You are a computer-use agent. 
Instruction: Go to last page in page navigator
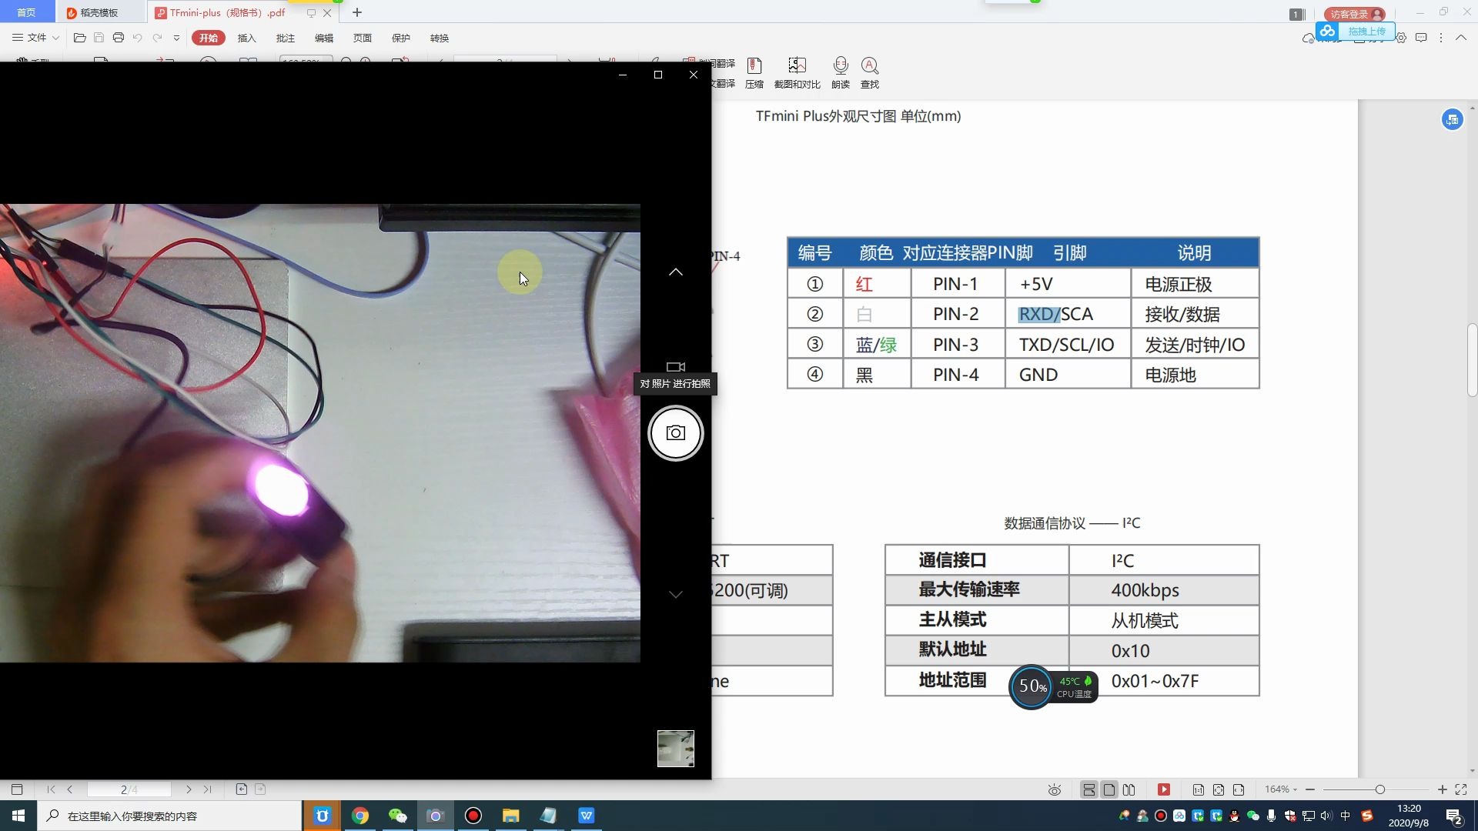[208, 789]
